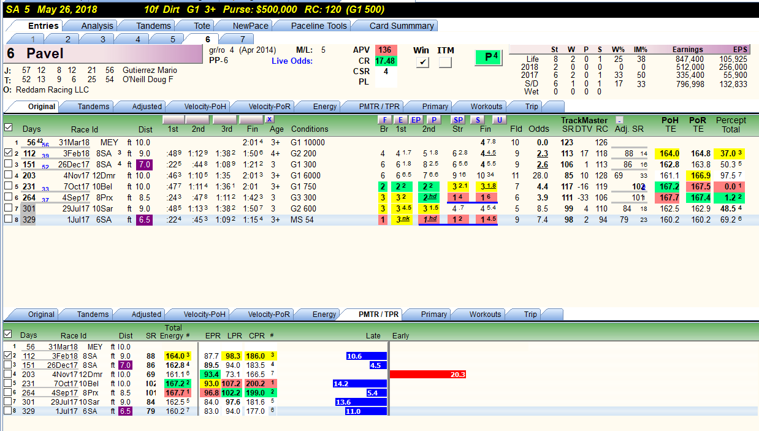The image size is (759, 431).
Task: Click the PoH TE column header
Action: pyautogui.click(x=669, y=124)
